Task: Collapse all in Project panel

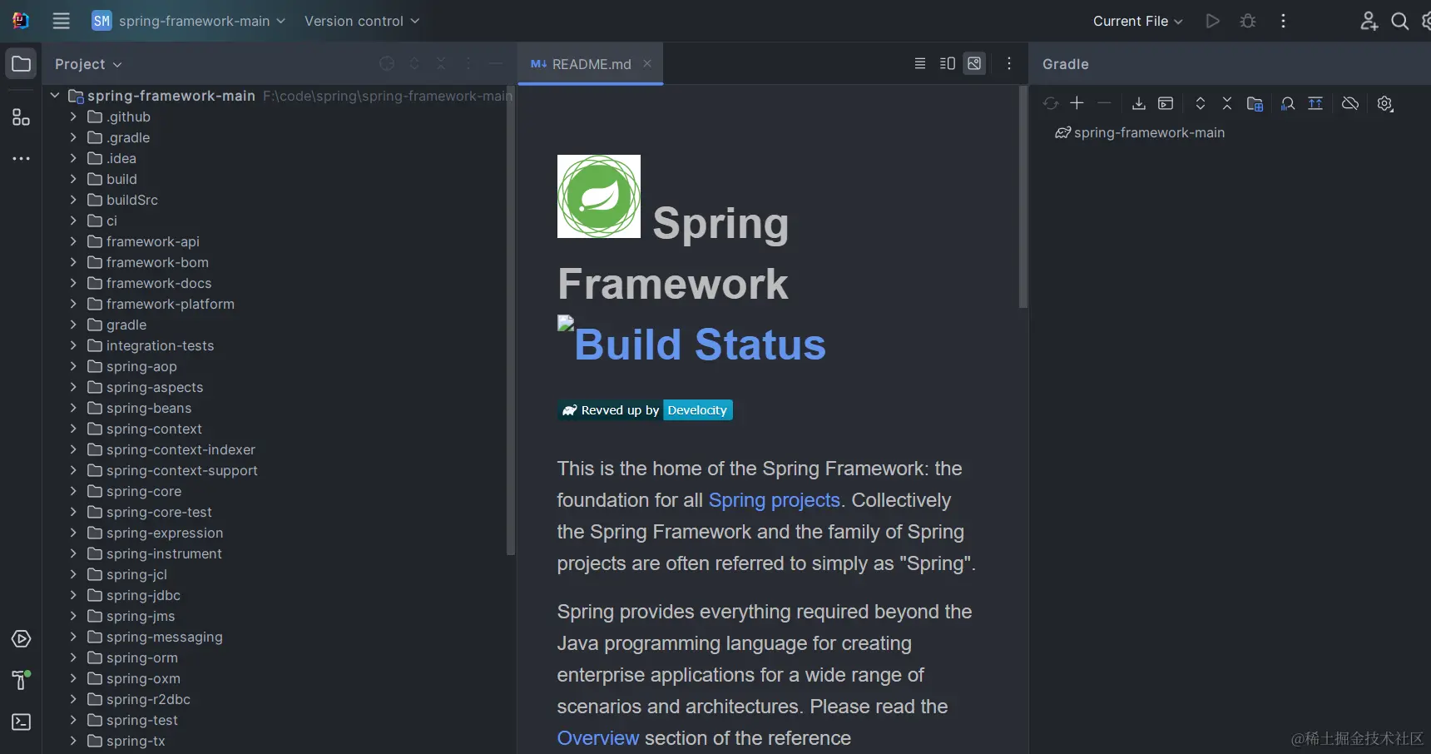Action: [441, 64]
